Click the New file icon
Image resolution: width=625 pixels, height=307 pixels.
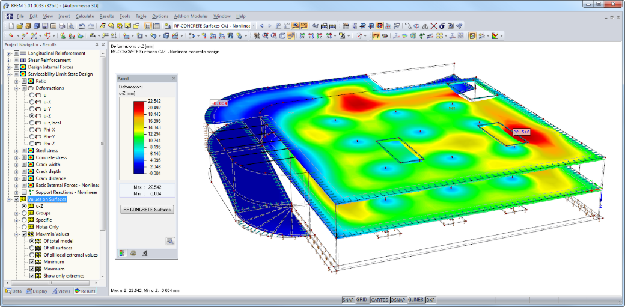coord(11,26)
